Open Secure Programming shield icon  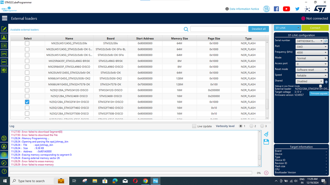[x=4, y=70]
